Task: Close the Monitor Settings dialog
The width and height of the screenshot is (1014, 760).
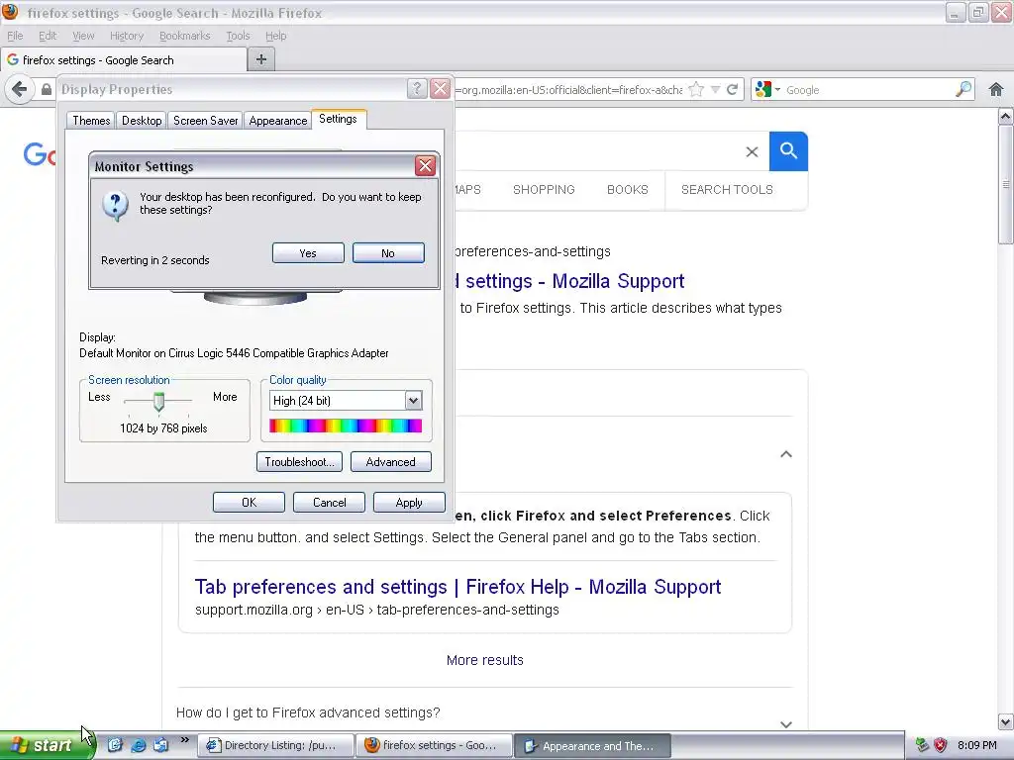Action: coord(425,166)
